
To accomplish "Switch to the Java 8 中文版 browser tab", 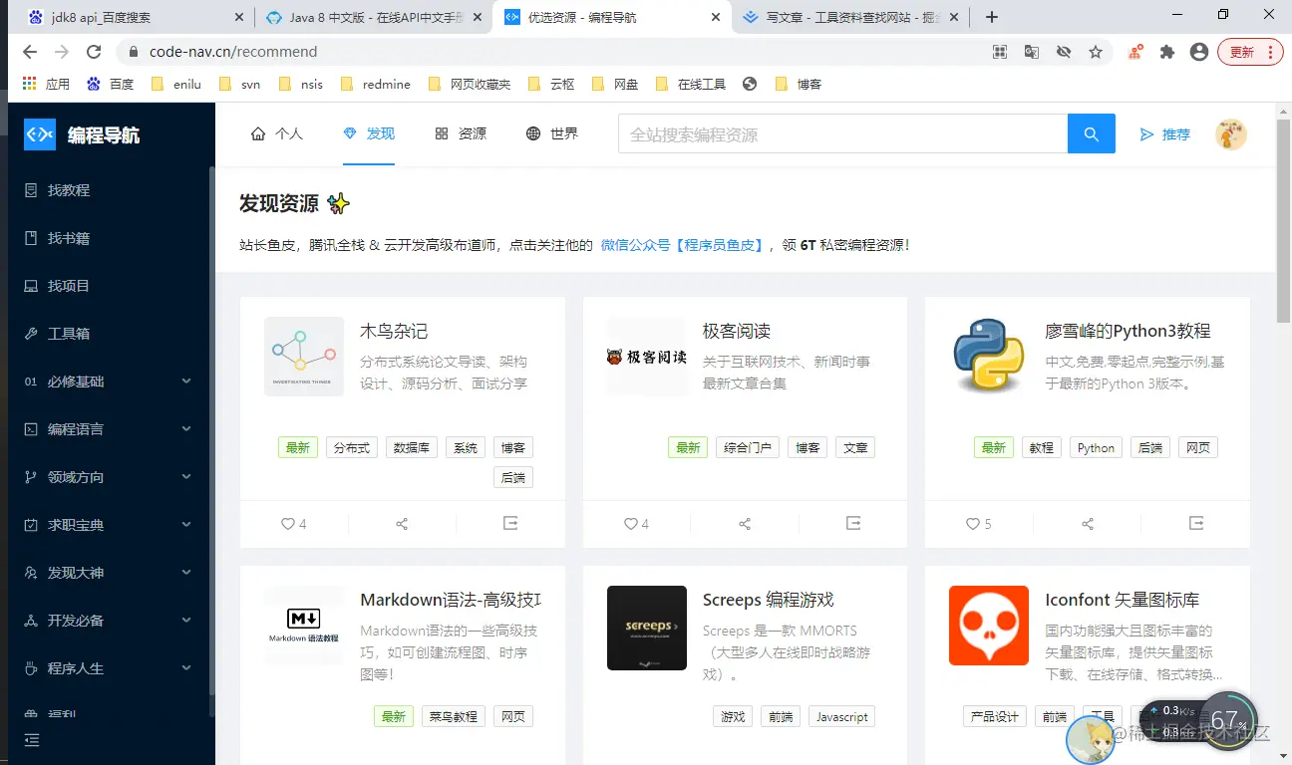I will coord(375,17).
